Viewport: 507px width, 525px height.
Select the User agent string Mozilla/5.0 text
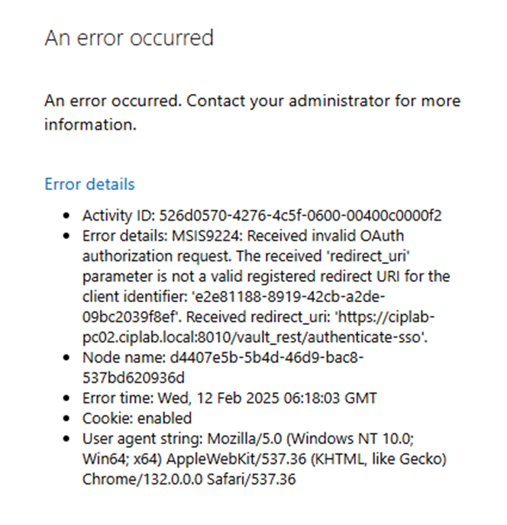tap(182, 439)
